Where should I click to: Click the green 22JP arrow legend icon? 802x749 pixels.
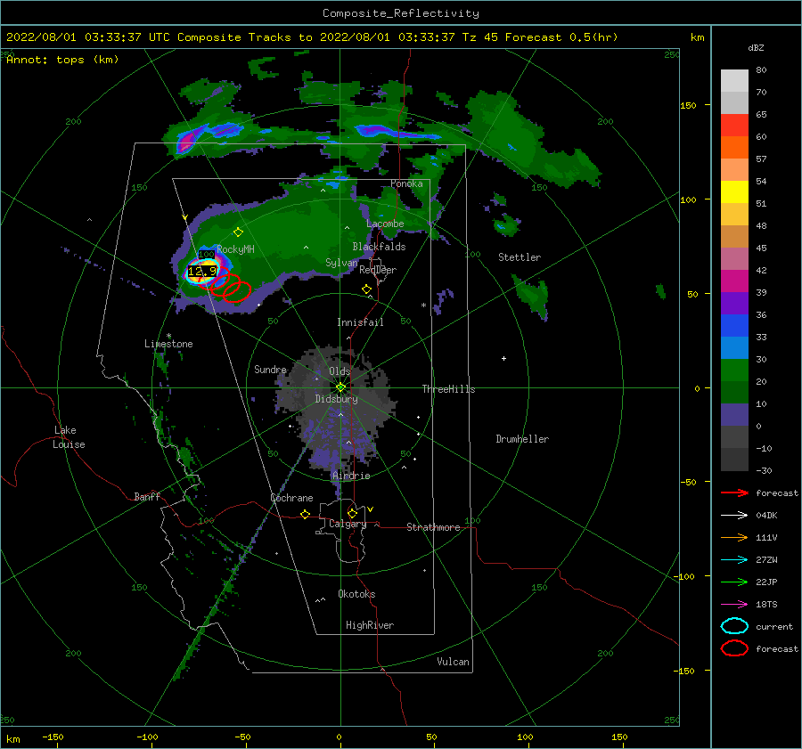click(734, 582)
